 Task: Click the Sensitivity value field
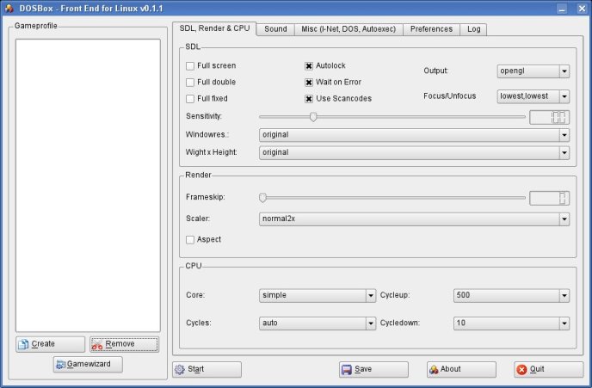point(549,117)
